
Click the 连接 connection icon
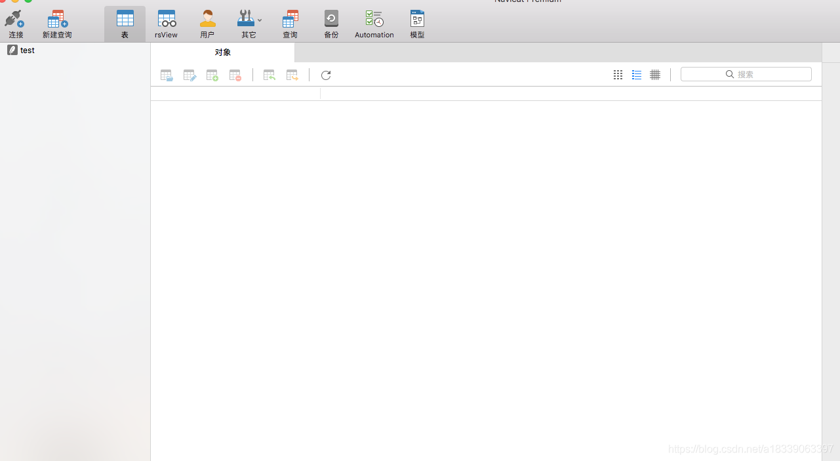click(15, 24)
